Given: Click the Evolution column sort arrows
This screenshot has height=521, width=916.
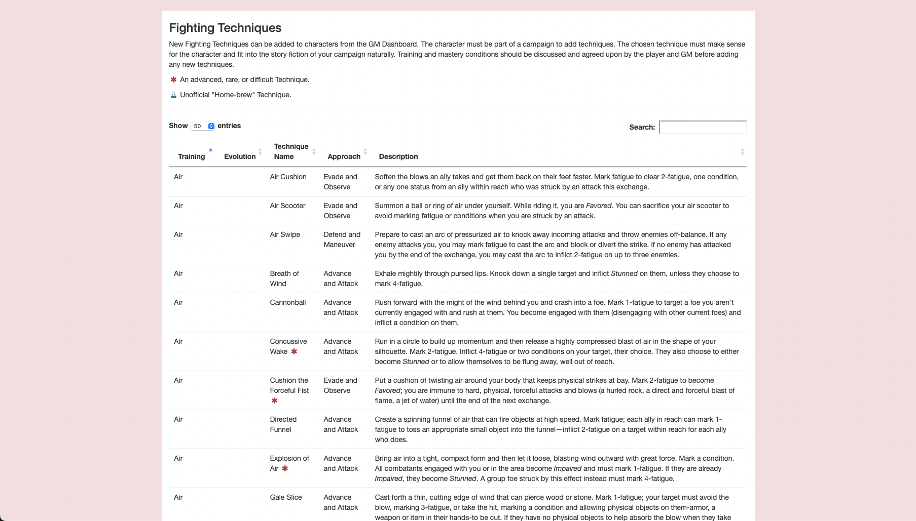Looking at the screenshot, I should click(260, 152).
